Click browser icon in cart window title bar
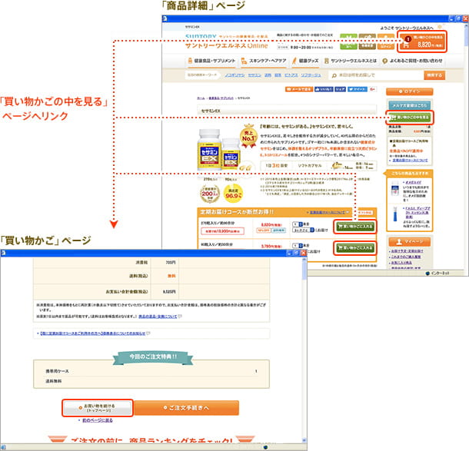Image resolution: width=469 pixels, height=451 pixels. (3, 253)
